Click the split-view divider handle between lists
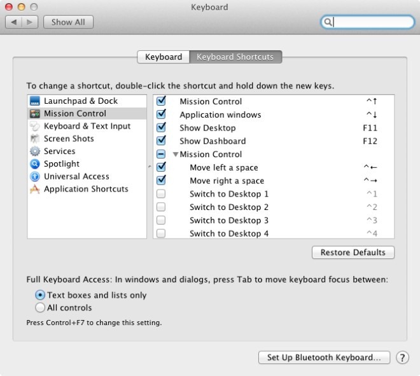420x376 pixels. (150, 167)
